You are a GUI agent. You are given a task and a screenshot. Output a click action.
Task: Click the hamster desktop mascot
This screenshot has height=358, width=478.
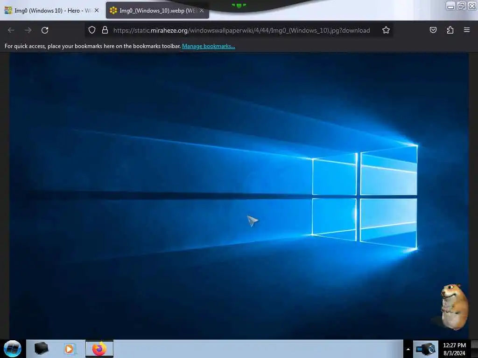[454, 307]
